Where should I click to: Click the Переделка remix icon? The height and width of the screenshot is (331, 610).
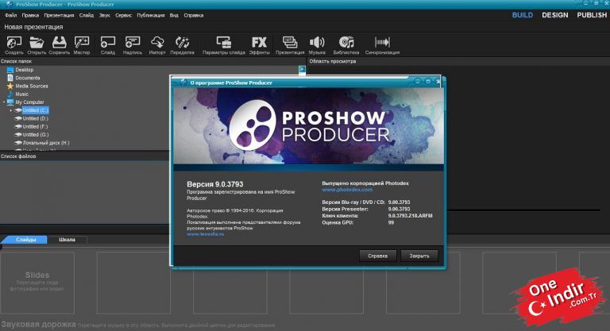[182, 45]
